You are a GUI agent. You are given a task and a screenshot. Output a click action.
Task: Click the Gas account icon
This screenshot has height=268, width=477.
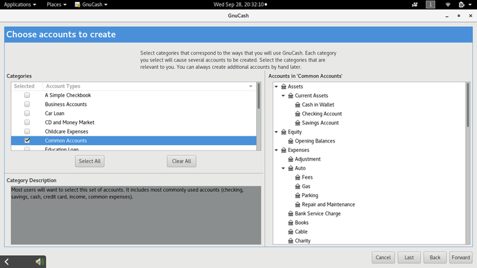point(297,186)
